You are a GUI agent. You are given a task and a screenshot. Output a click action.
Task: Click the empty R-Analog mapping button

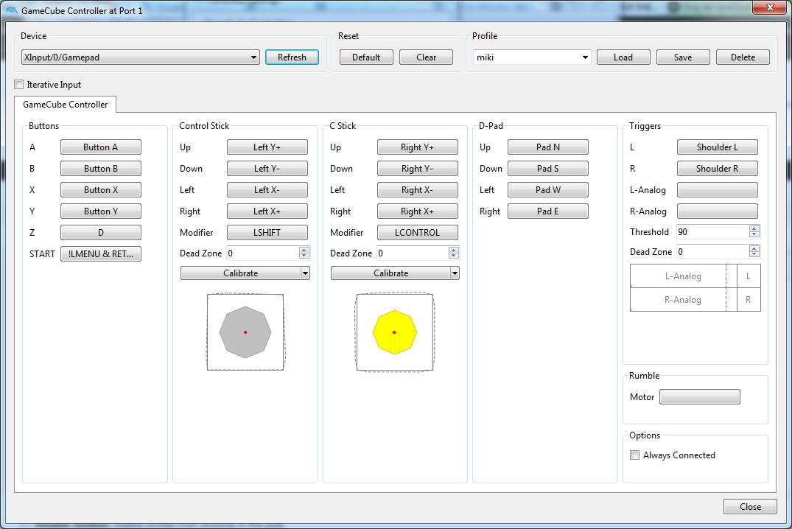(718, 211)
